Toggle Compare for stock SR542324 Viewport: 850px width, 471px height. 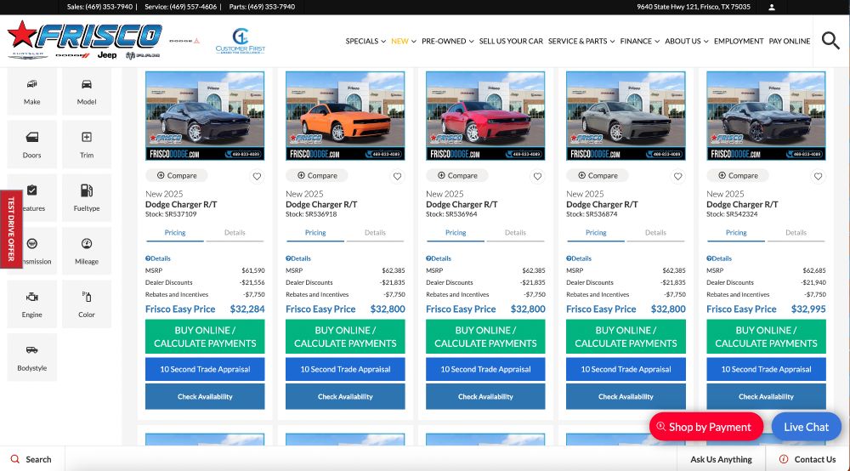738,176
